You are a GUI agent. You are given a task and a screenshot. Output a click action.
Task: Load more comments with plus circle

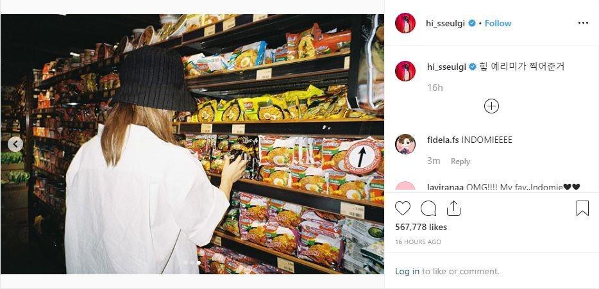click(x=491, y=106)
